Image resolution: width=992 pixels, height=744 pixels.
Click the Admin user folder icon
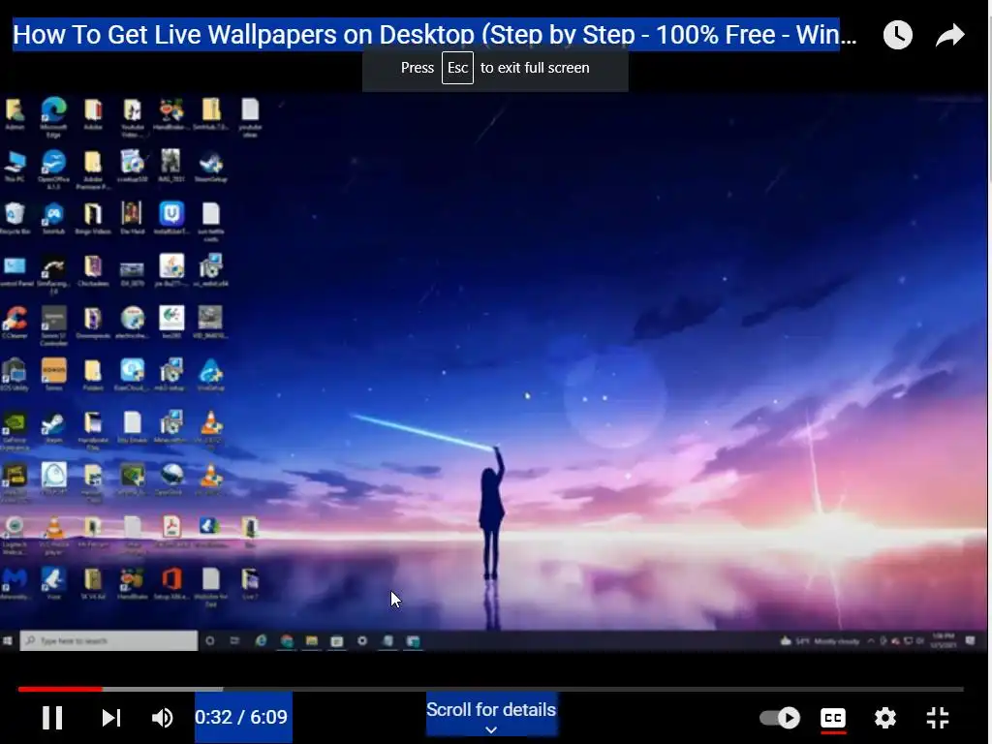click(x=15, y=114)
